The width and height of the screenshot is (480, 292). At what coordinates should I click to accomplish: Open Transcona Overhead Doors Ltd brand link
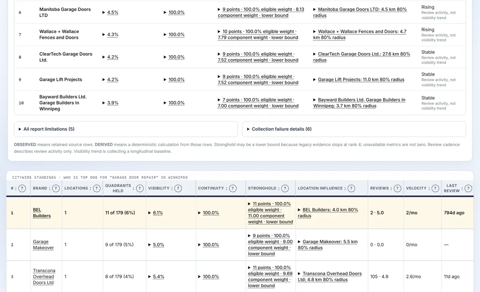coord(44,276)
